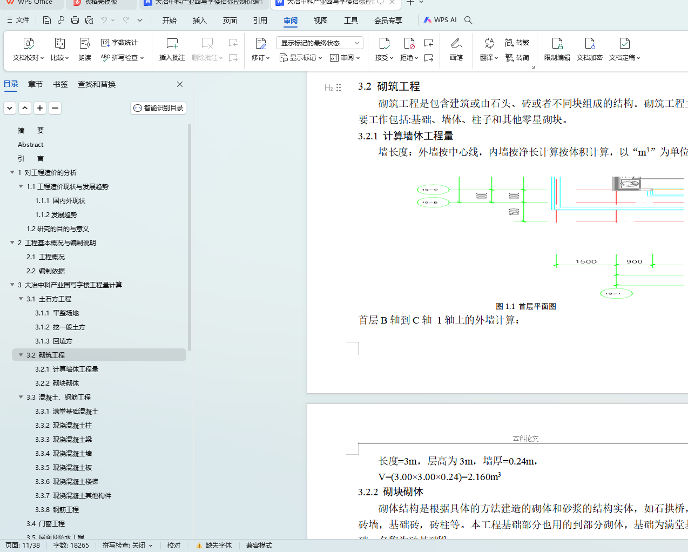Viewport: 688px width, 552px height.
Task: Go to next change icon
Action: point(429,58)
